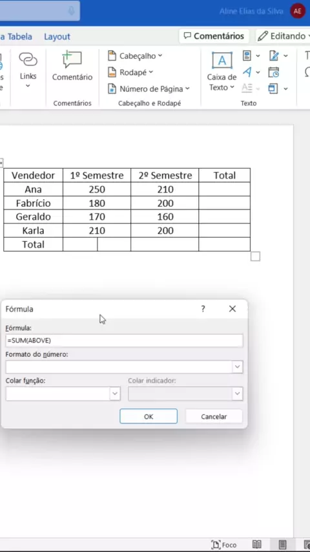Click the date and time icon
The image size is (310, 552).
274,72
